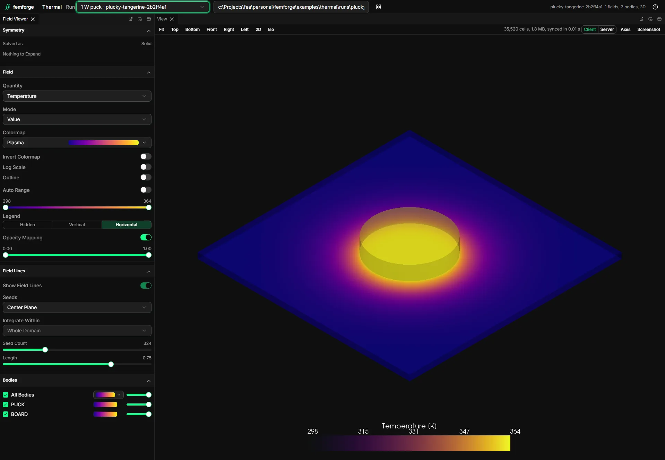Enable Auto Range toggle
Screen dimensions: 665x460
click(146, 190)
